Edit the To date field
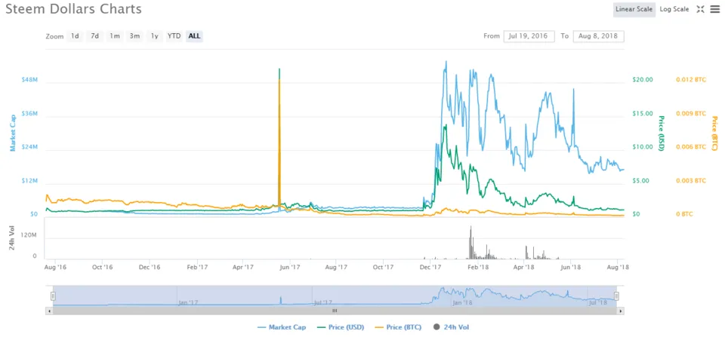This screenshot has width=725, height=337. (x=598, y=36)
